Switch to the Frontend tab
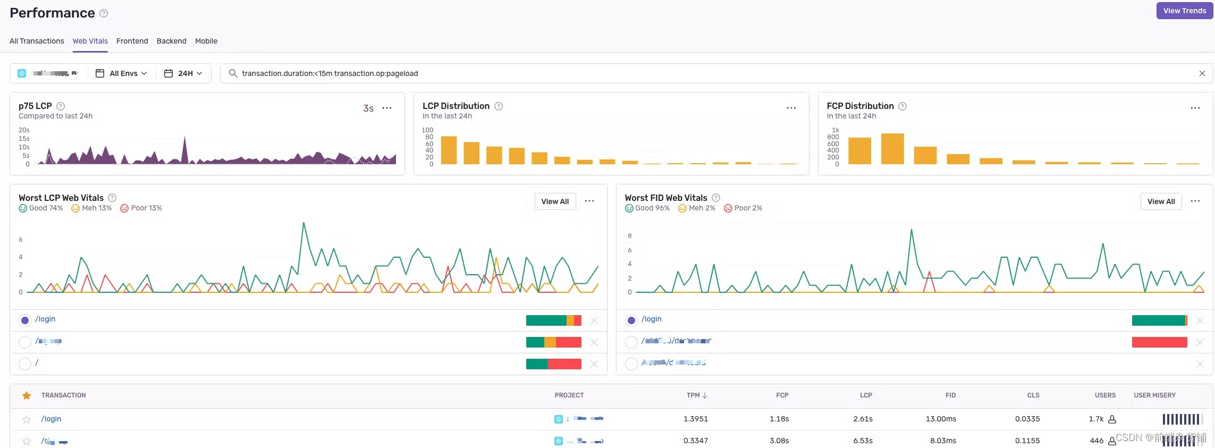 pyautogui.click(x=132, y=41)
